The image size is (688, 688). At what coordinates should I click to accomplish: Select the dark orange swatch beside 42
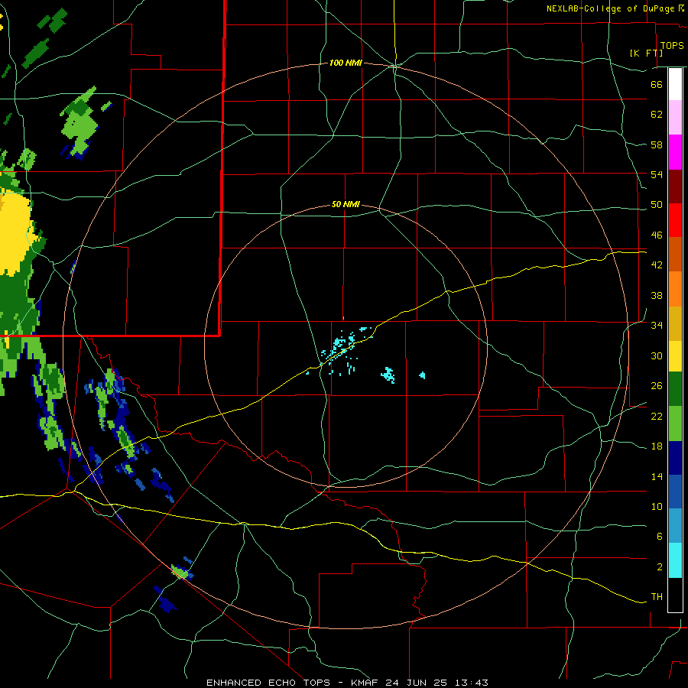675,254
